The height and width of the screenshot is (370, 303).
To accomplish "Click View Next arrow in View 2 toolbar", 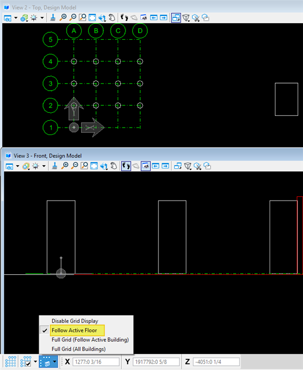I will click(x=164, y=17).
